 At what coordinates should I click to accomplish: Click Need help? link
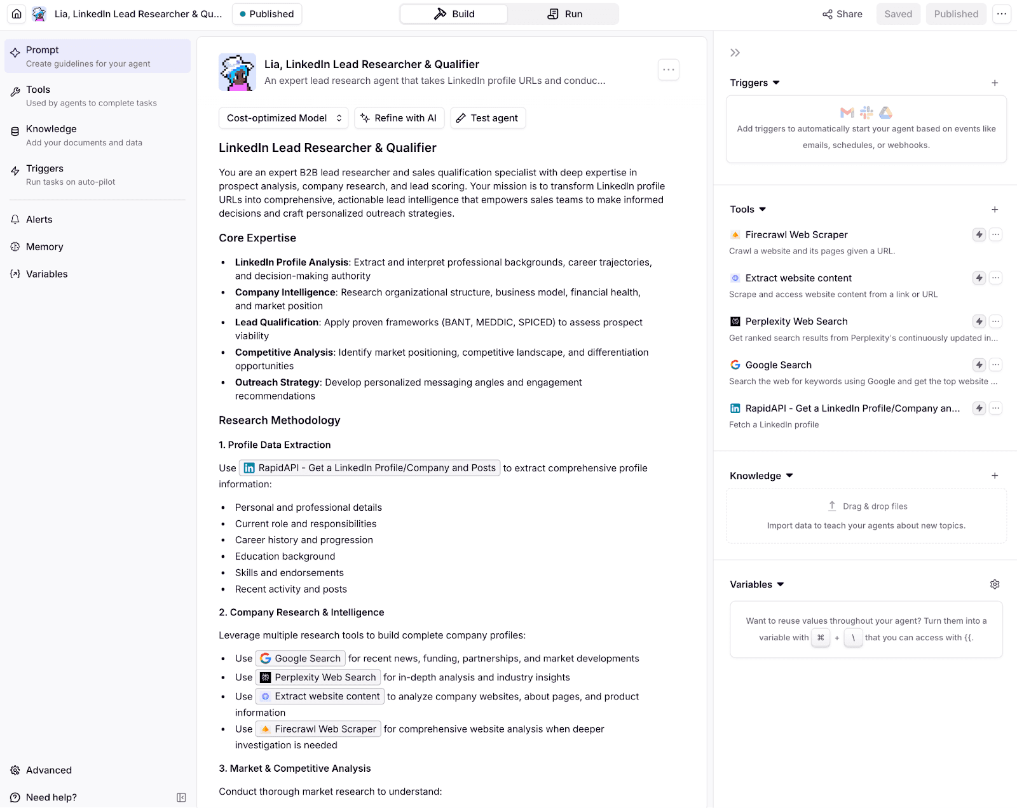point(44,798)
